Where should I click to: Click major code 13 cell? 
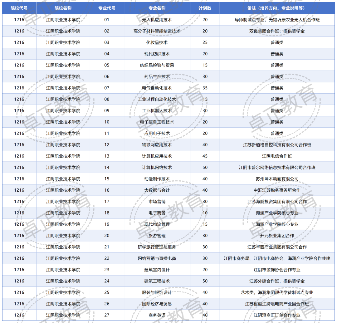107,156
